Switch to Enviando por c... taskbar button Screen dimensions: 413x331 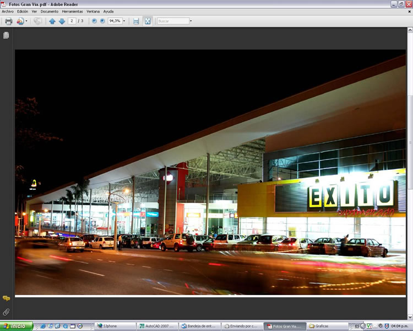[242, 326]
